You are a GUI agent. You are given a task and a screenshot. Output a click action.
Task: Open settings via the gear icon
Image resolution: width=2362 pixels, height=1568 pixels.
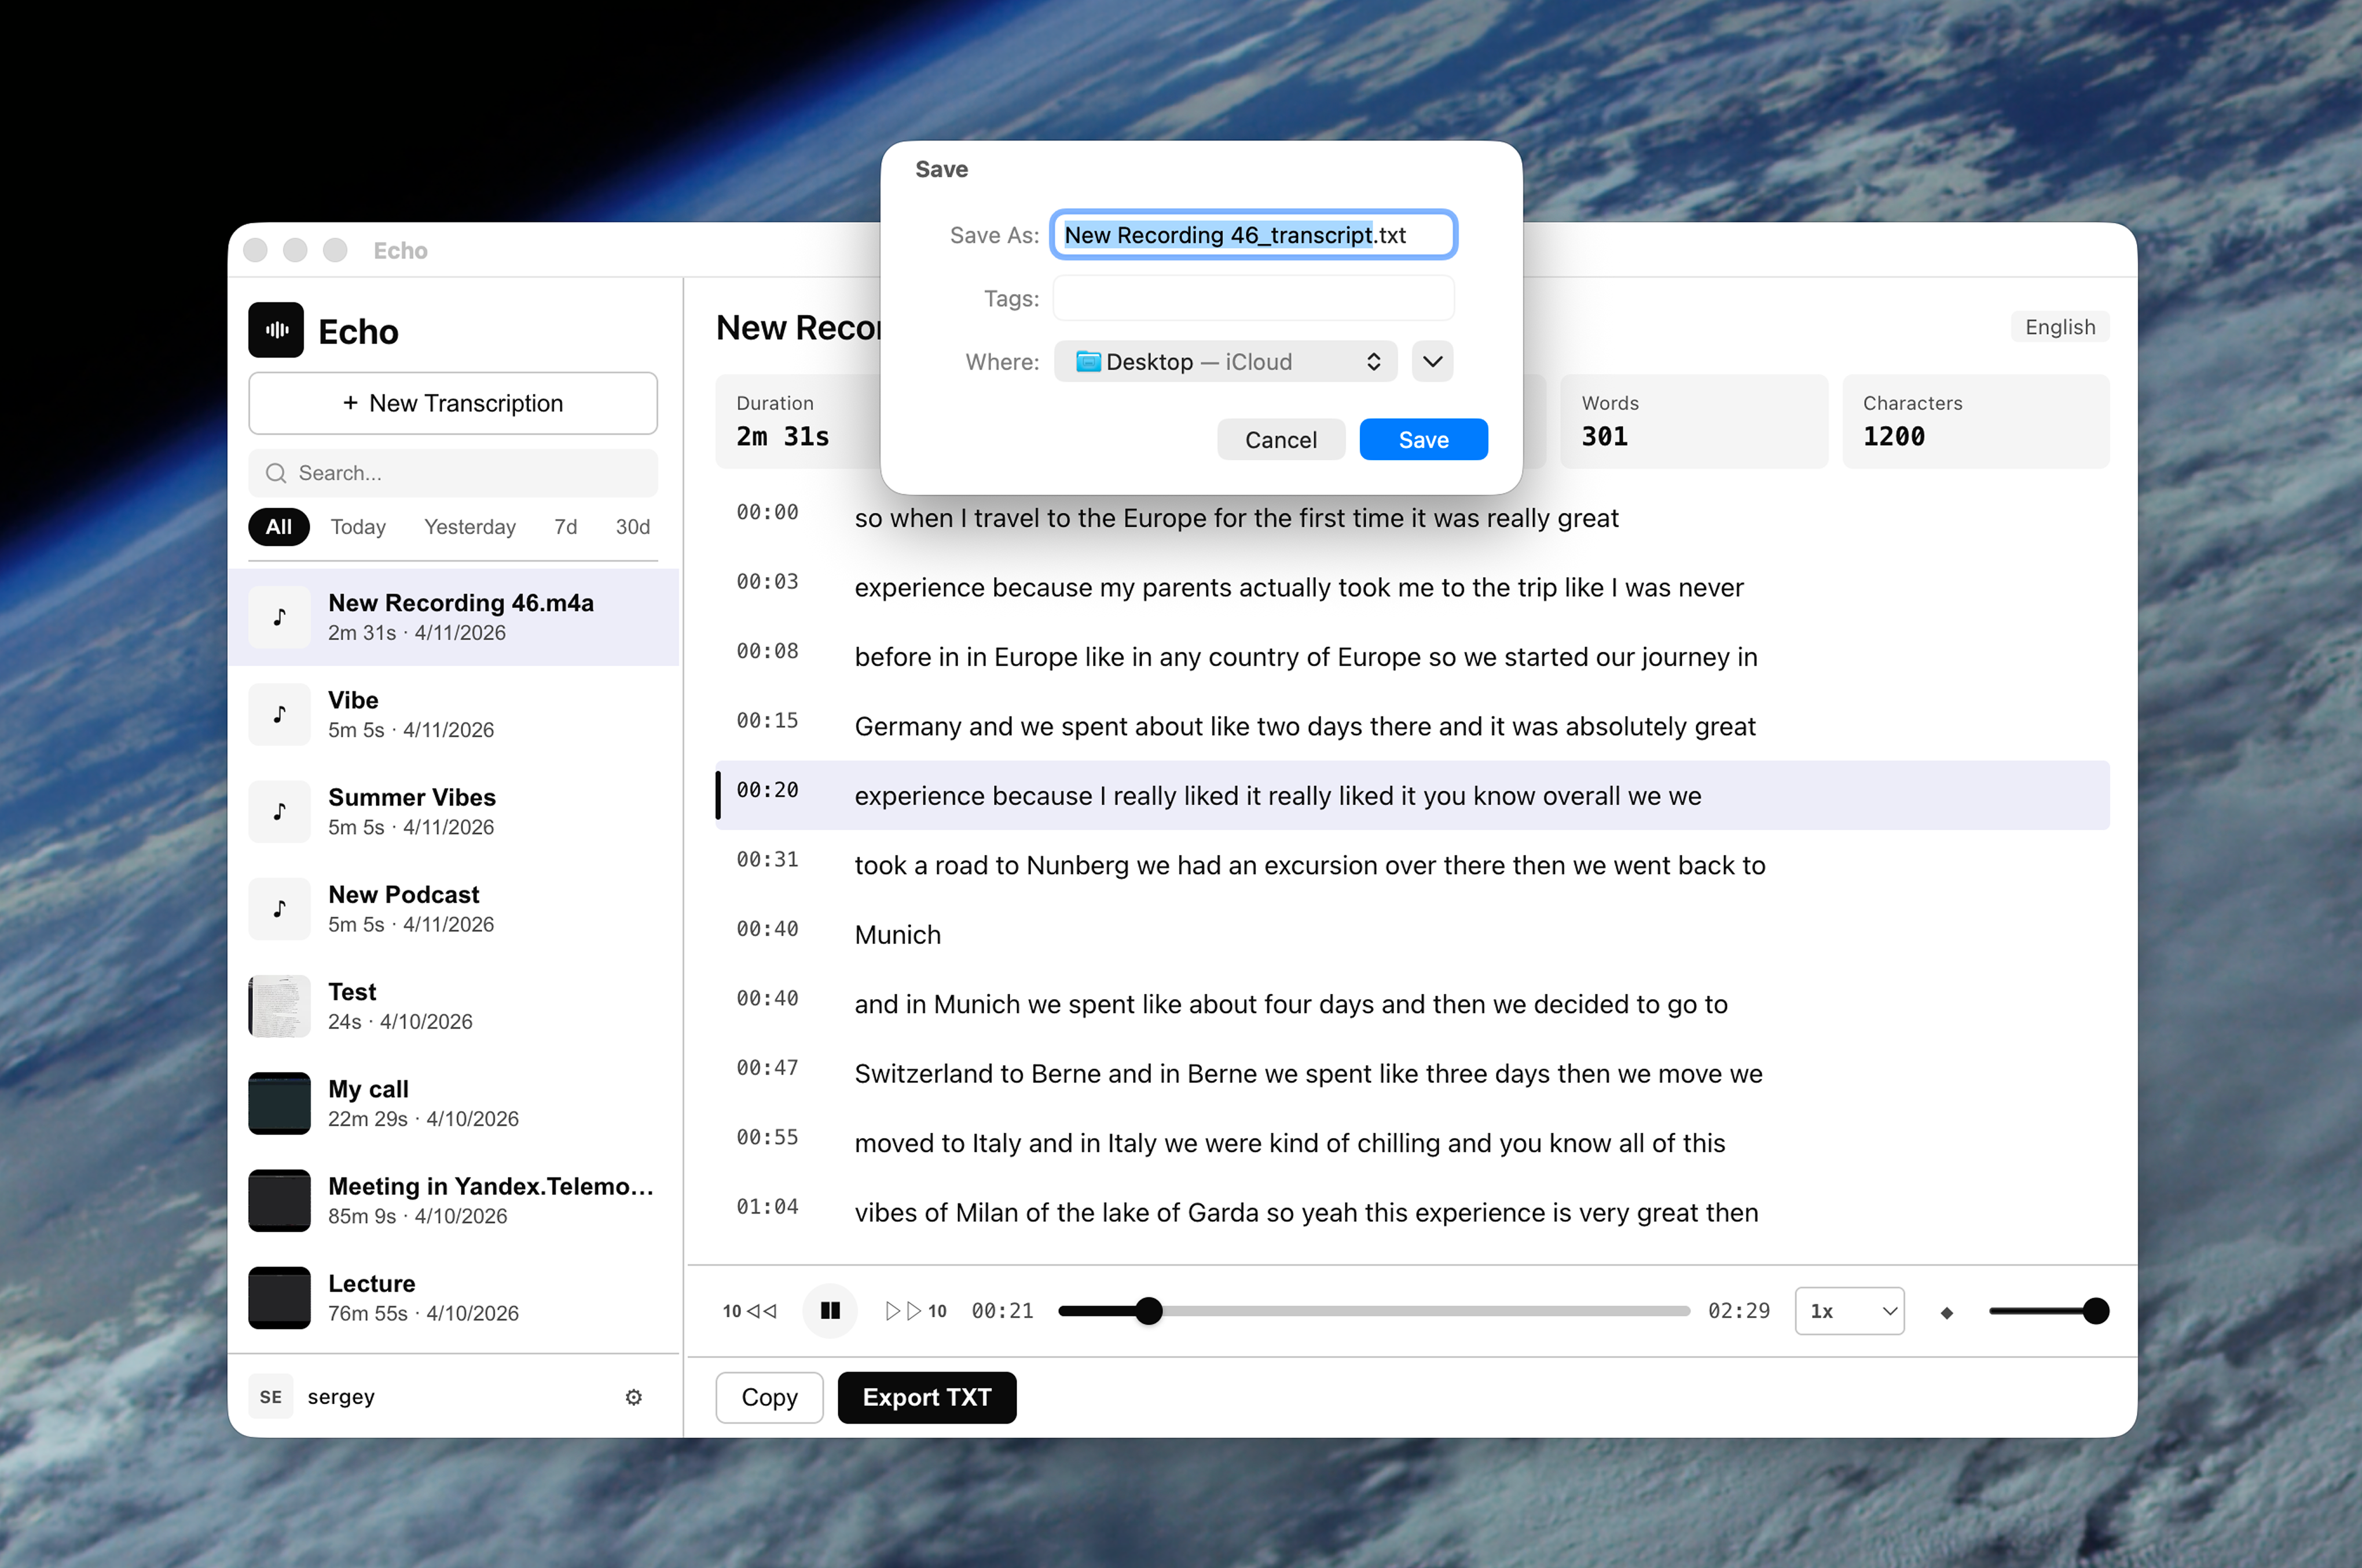point(634,1396)
